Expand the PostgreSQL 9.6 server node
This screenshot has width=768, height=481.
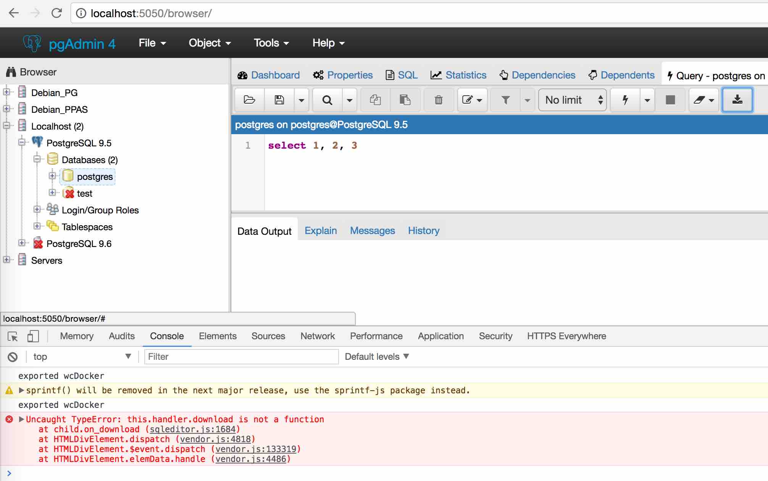coord(22,243)
